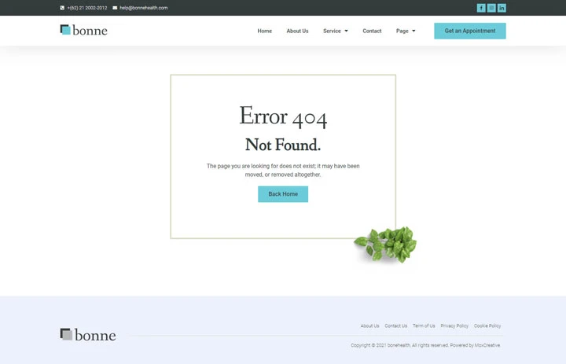Click the phone icon in top bar
Image resolution: width=566 pixels, height=364 pixels.
tap(62, 8)
